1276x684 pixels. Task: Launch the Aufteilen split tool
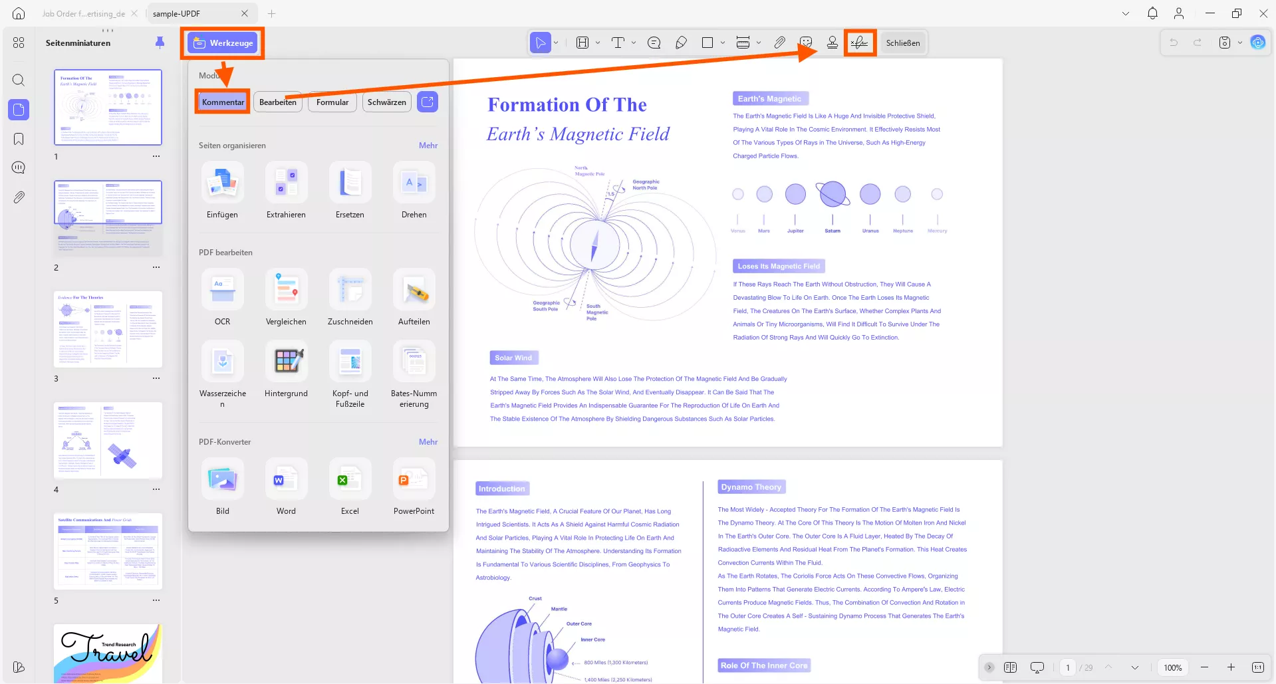414,289
